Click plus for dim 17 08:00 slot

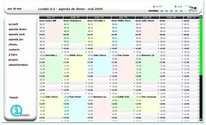coord(198,21)
